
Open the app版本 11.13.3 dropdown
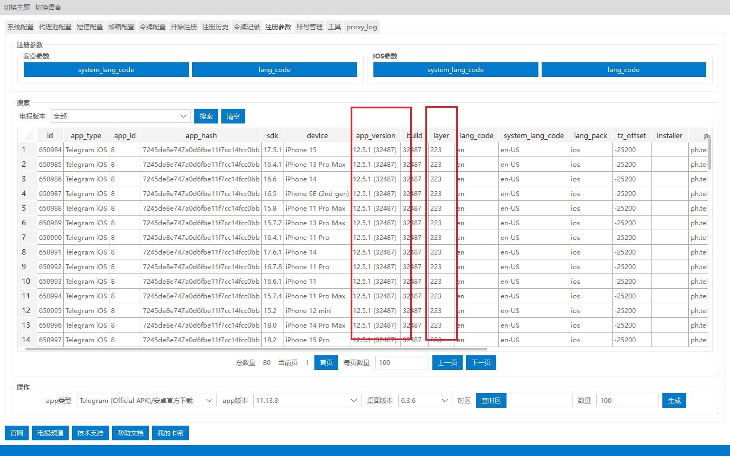pyautogui.click(x=307, y=400)
